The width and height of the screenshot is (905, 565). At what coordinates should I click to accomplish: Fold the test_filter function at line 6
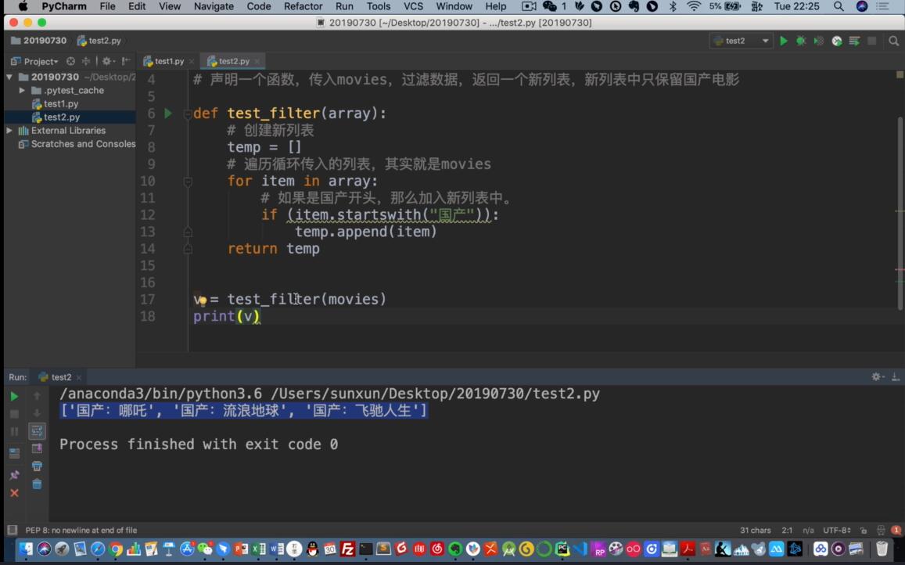[x=187, y=113]
